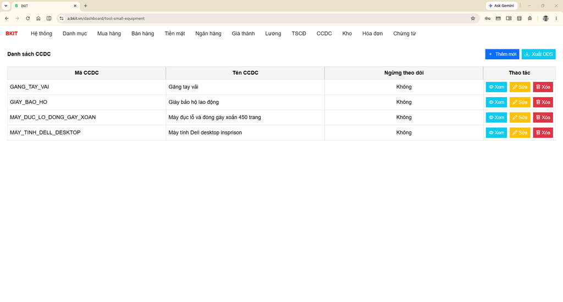Click Máy đục lỗ và đóng gáy xoắn cell
This screenshot has height=302, width=563.
click(245, 118)
